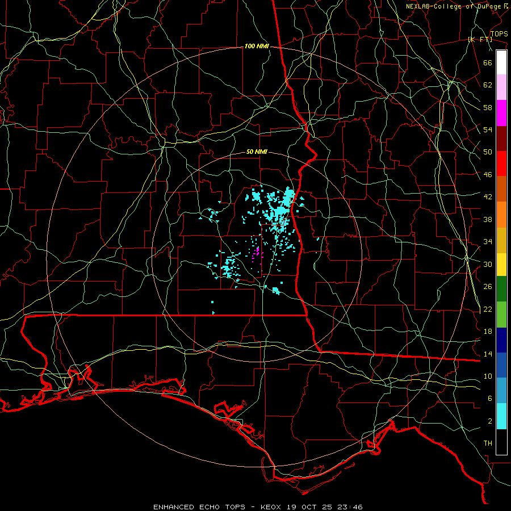
Task: Click the 62 legend value
Action: click(488, 85)
